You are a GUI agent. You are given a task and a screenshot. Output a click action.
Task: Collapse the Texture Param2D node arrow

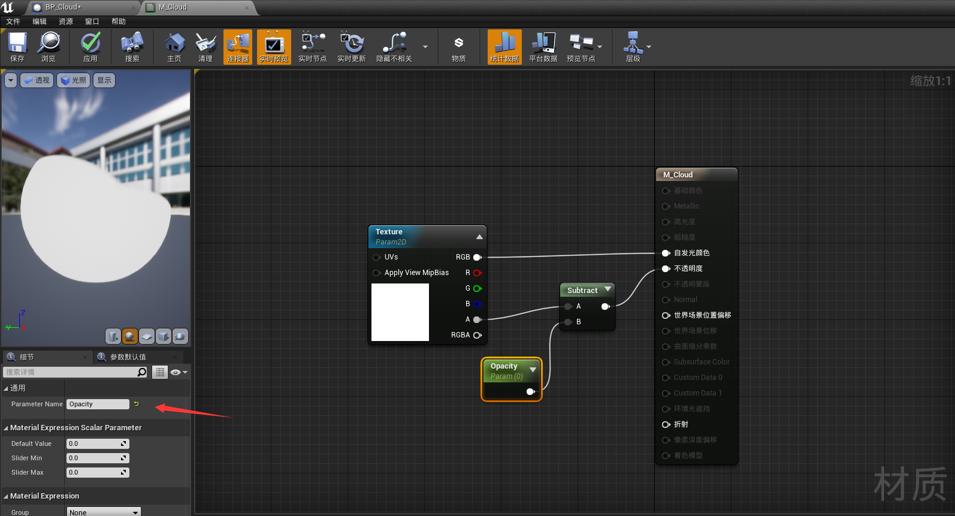point(479,237)
